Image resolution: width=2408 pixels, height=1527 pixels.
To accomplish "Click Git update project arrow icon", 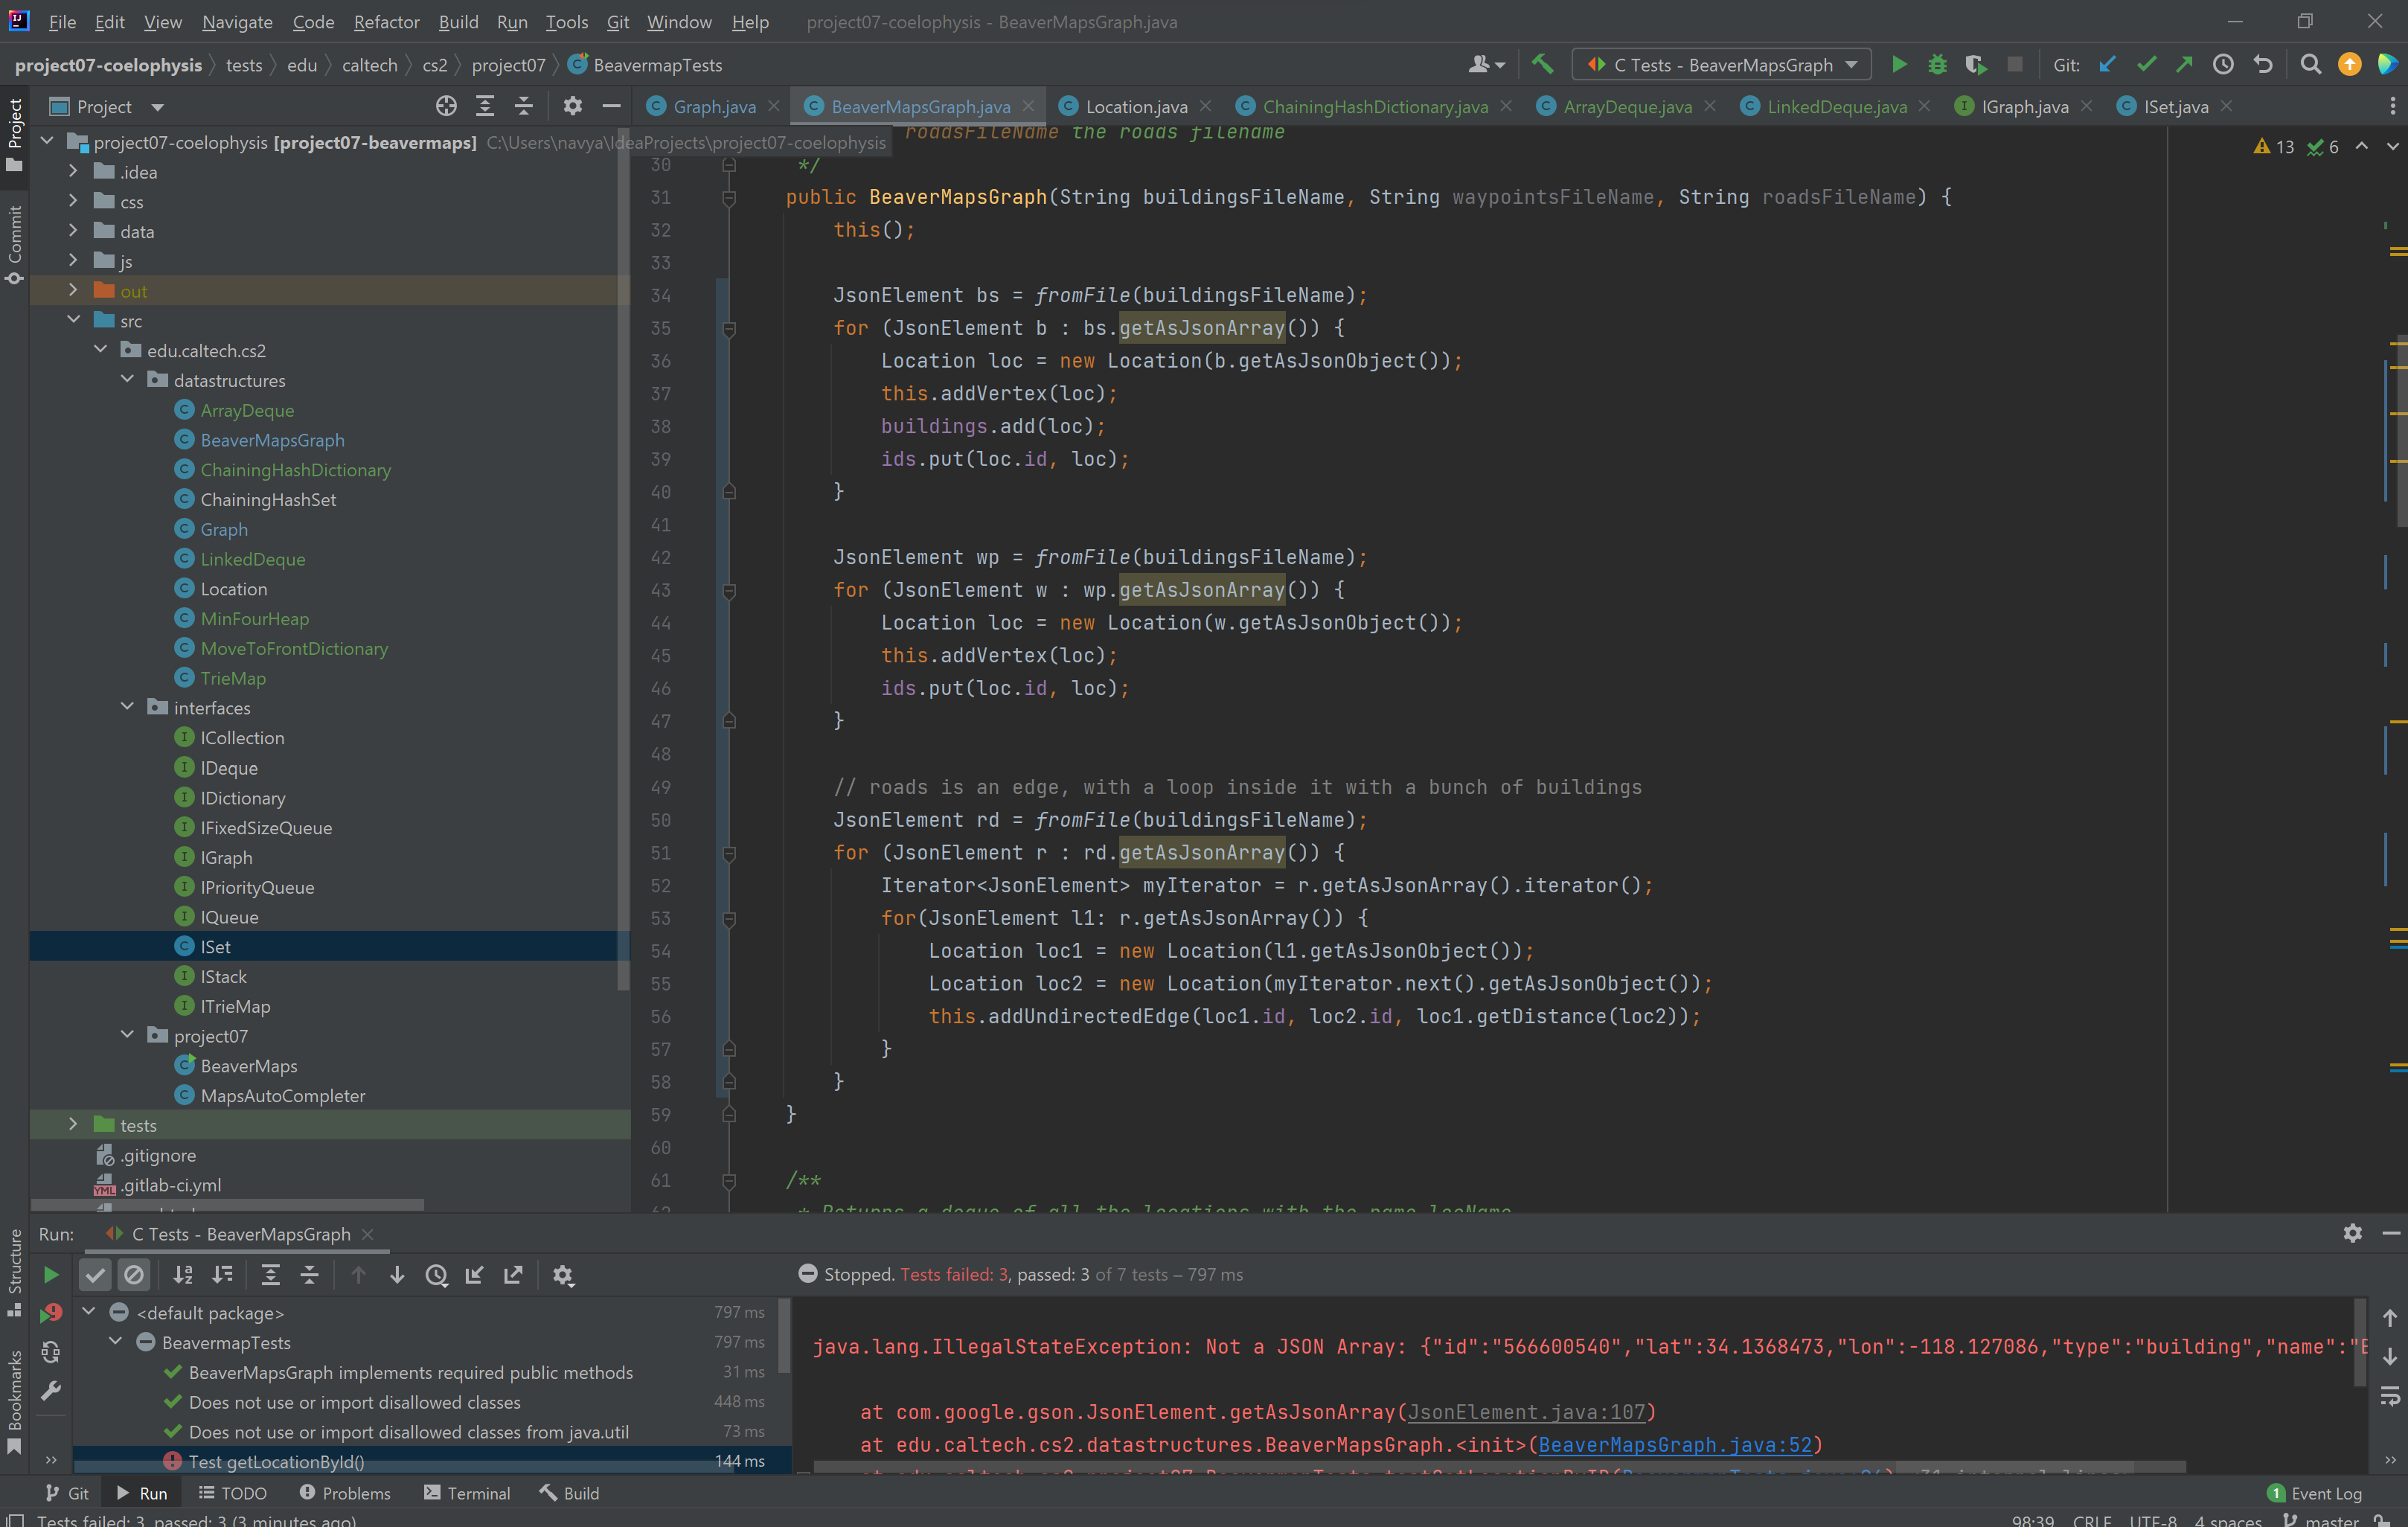I will tap(2107, 65).
